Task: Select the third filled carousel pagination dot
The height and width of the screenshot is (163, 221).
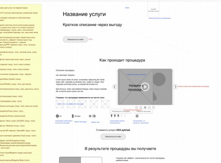Action: pos(145,108)
